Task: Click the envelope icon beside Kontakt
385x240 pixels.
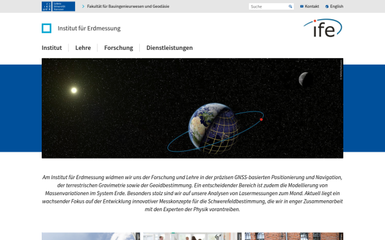Action: (x=302, y=6)
